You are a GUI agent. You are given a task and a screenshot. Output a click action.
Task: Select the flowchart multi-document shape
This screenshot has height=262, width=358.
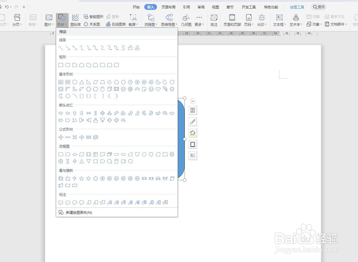pyautogui.click(x=109, y=154)
